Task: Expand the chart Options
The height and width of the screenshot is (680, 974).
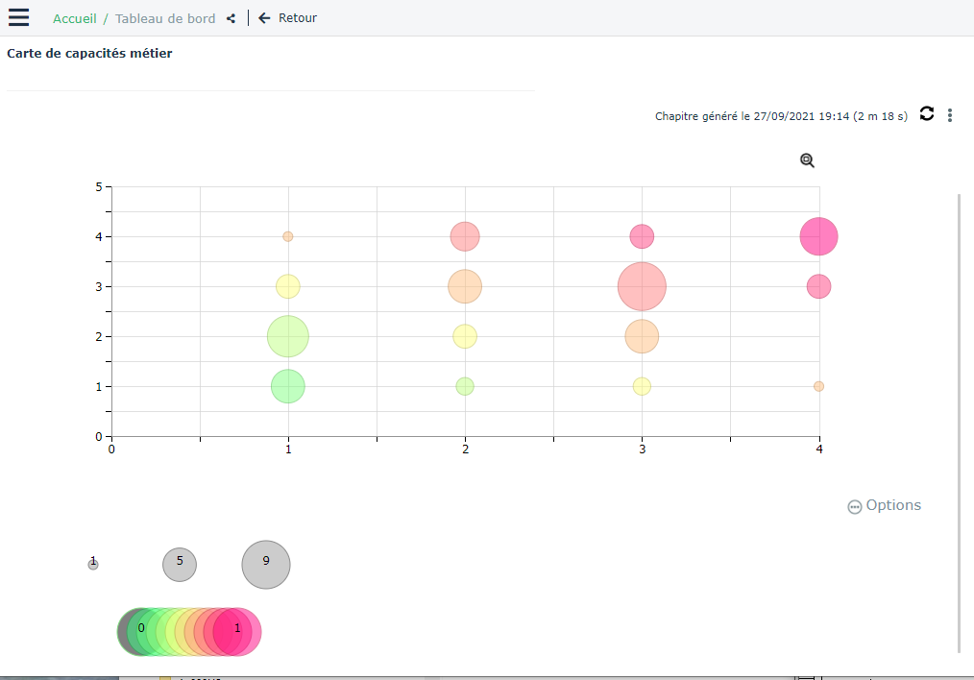Action: [884, 505]
